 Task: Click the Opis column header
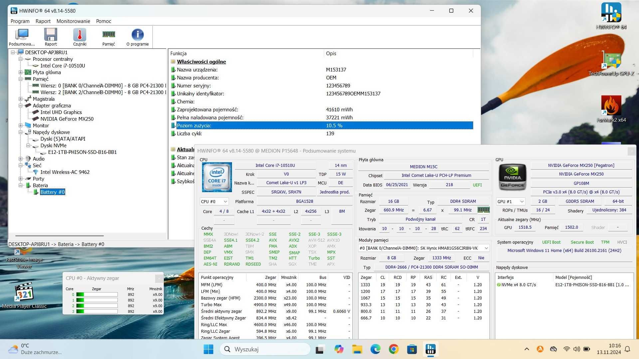pyautogui.click(x=398, y=53)
